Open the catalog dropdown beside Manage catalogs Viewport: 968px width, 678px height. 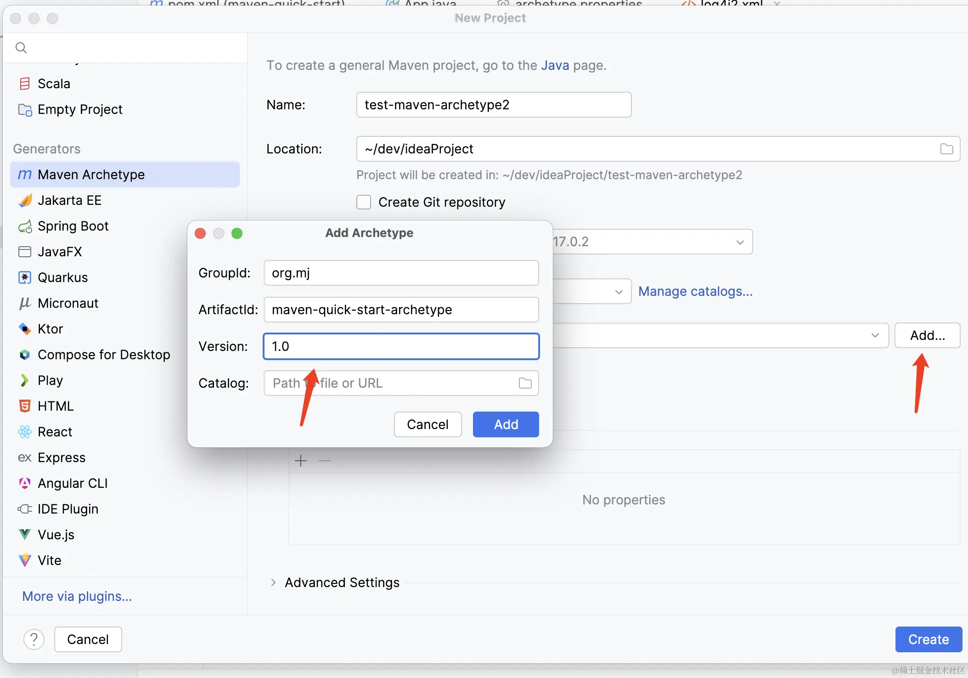(619, 292)
